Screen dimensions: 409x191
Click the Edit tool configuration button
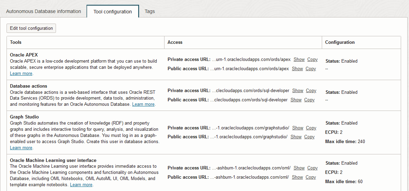31,28
